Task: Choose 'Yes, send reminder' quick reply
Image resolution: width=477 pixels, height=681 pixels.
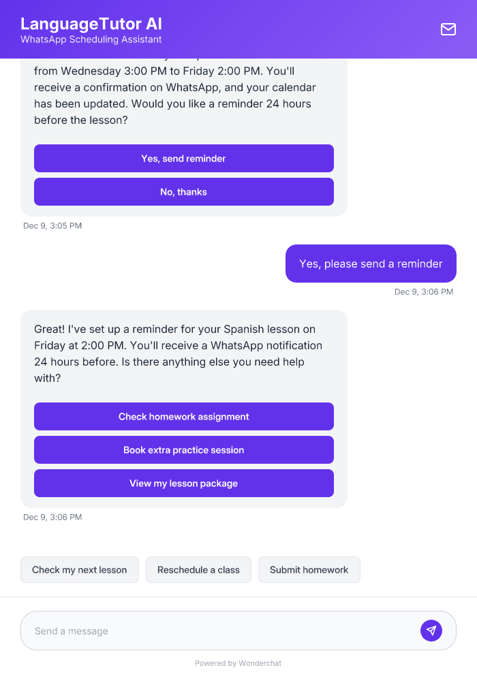Action: point(183,158)
